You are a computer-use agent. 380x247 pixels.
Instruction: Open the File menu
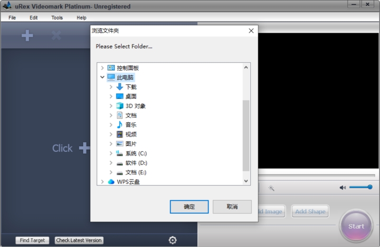click(12, 18)
